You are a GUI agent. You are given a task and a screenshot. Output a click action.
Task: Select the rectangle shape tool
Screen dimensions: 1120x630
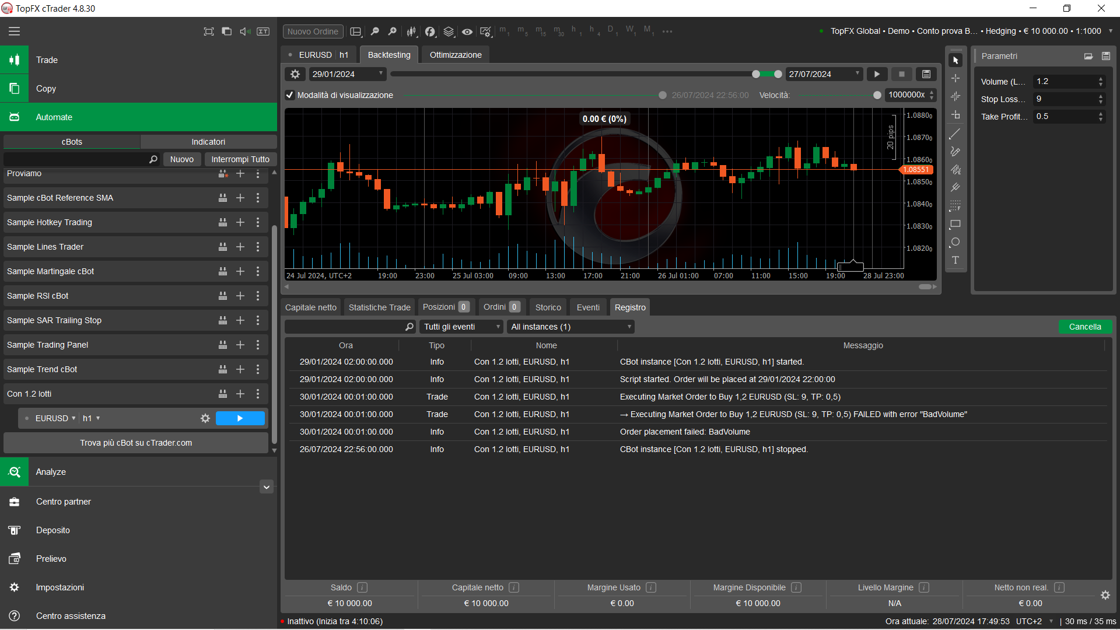click(x=956, y=224)
